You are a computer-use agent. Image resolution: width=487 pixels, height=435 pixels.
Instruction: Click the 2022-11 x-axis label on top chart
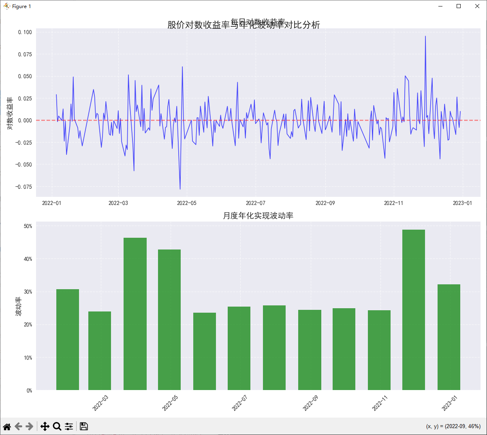pyautogui.click(x=394, y=203)
